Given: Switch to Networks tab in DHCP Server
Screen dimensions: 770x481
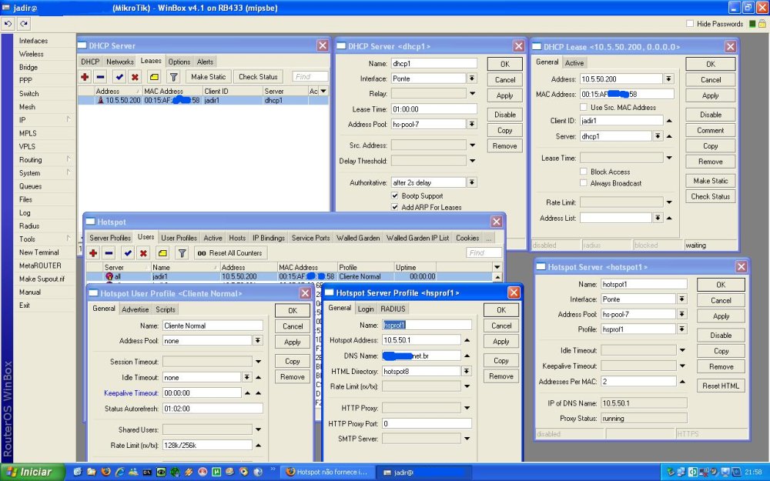Looking at the screenshot, I should coord(120,62).
